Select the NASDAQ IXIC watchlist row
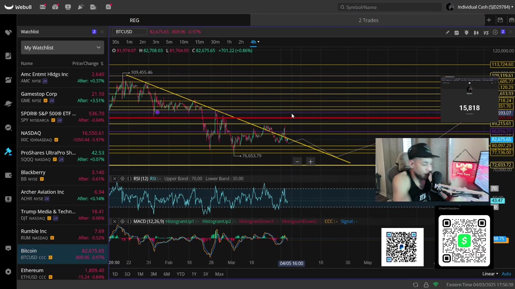The image size is (515, 289). 62,136
